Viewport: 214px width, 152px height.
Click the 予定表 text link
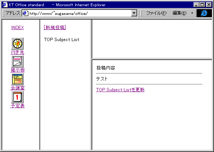tap(17, 106)
